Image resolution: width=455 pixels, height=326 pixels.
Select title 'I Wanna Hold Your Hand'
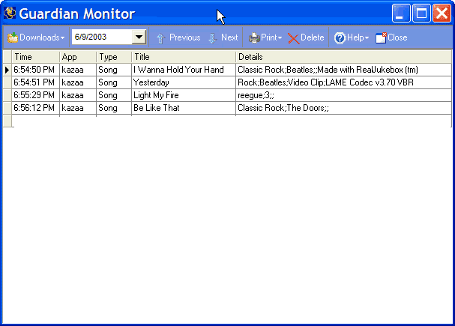point(184,70)
